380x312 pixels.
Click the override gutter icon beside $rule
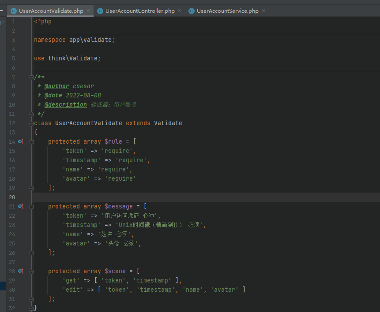click(21, 141)
